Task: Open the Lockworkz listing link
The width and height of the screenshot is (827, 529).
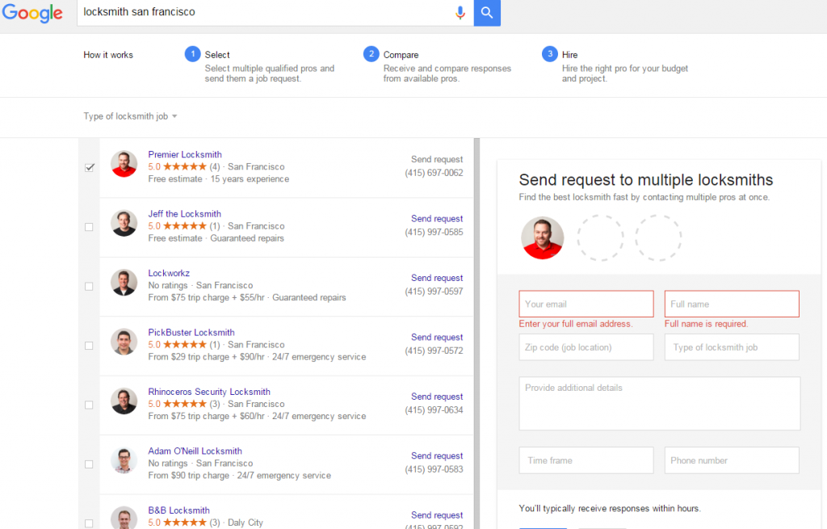Action: pos(168,273)
